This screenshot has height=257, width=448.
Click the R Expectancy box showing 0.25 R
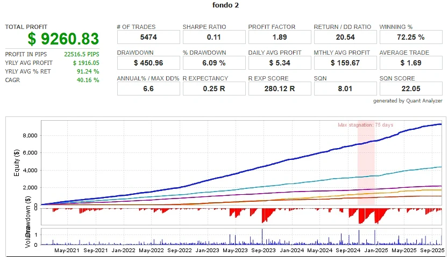214,89
